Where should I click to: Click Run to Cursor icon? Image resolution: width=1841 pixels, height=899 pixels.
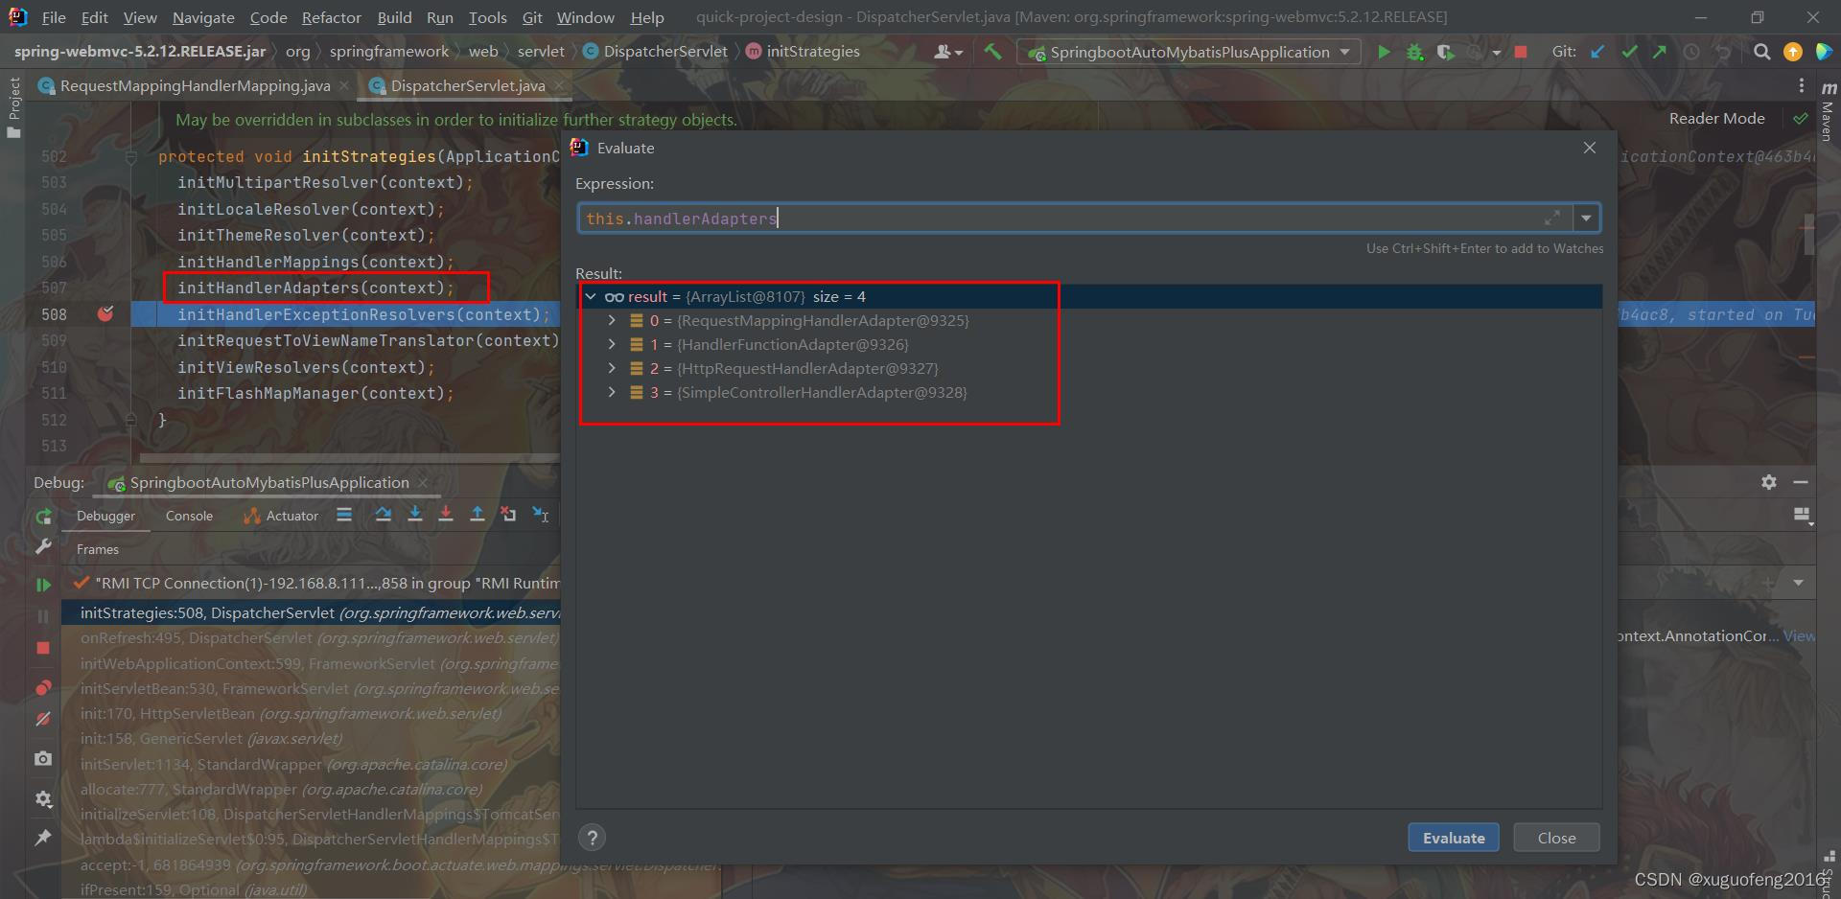(x=541, y=516)
